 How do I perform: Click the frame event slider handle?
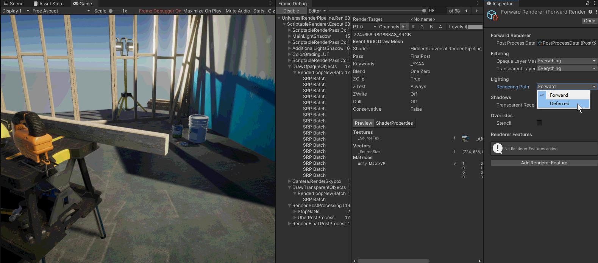coord(424,11)
